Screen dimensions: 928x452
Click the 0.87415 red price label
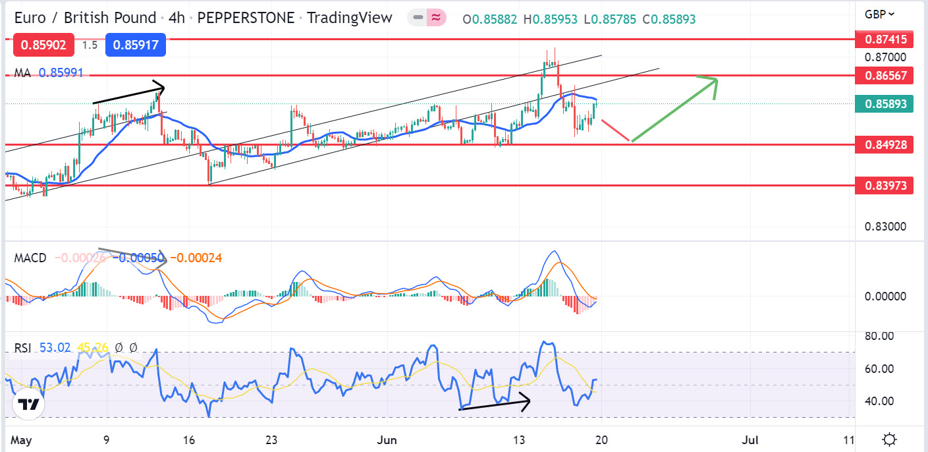point(885,40)
